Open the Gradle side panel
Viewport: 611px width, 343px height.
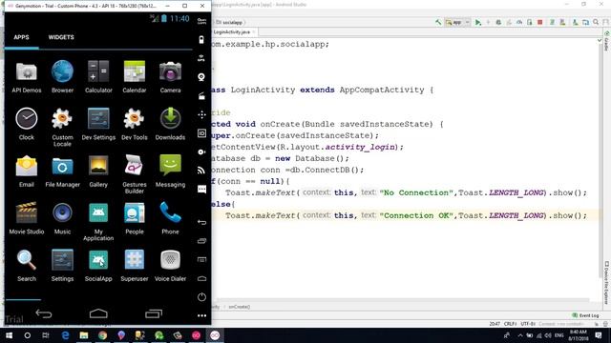[606, 42]
